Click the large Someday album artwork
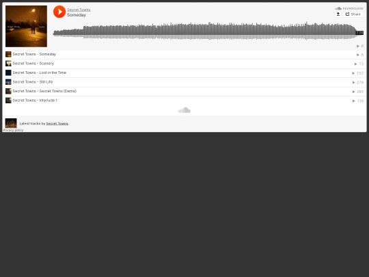369x277 pixels. (26, 26)
